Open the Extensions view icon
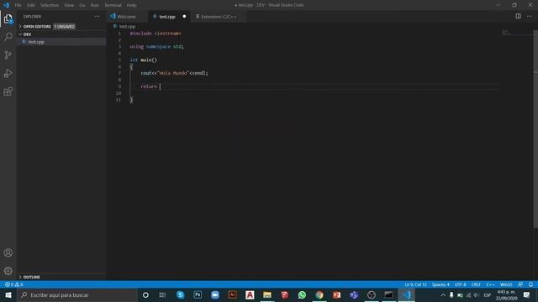The height and width of the screenshot is (302, 538). pos(8,91)
